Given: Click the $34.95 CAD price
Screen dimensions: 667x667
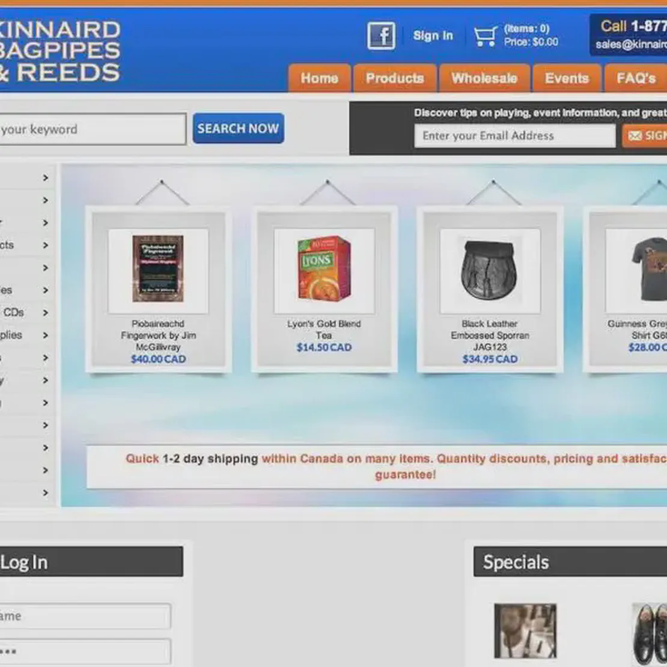Looking at the screenshot, I should [x=490, y=359].
